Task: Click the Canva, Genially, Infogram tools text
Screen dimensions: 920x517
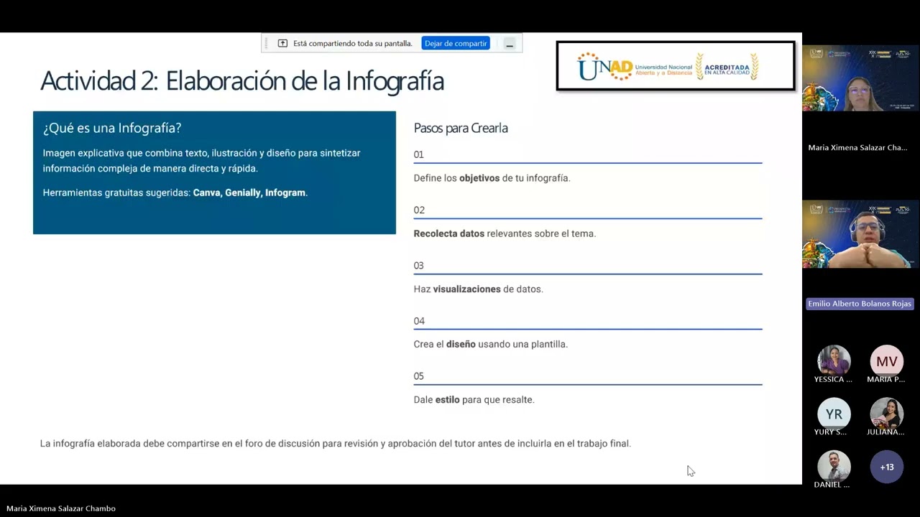Action: click(249, 193)
